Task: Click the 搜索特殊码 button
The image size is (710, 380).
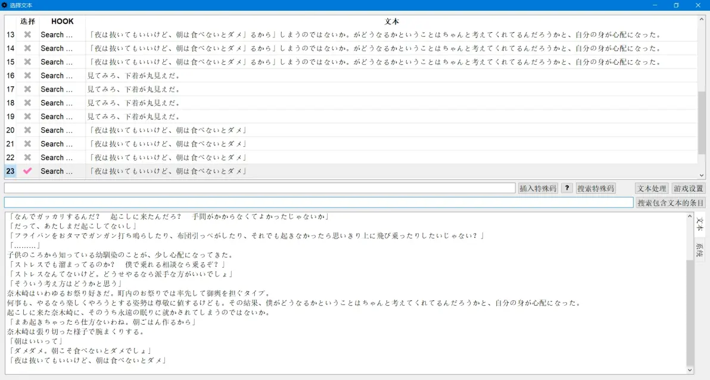Action: coord(596,189)
